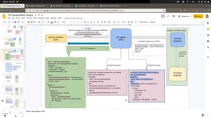The image size is (211, 118).
Task: Switch to the cbt-aggapi GitHub browser tab
Action: point(37,6)
